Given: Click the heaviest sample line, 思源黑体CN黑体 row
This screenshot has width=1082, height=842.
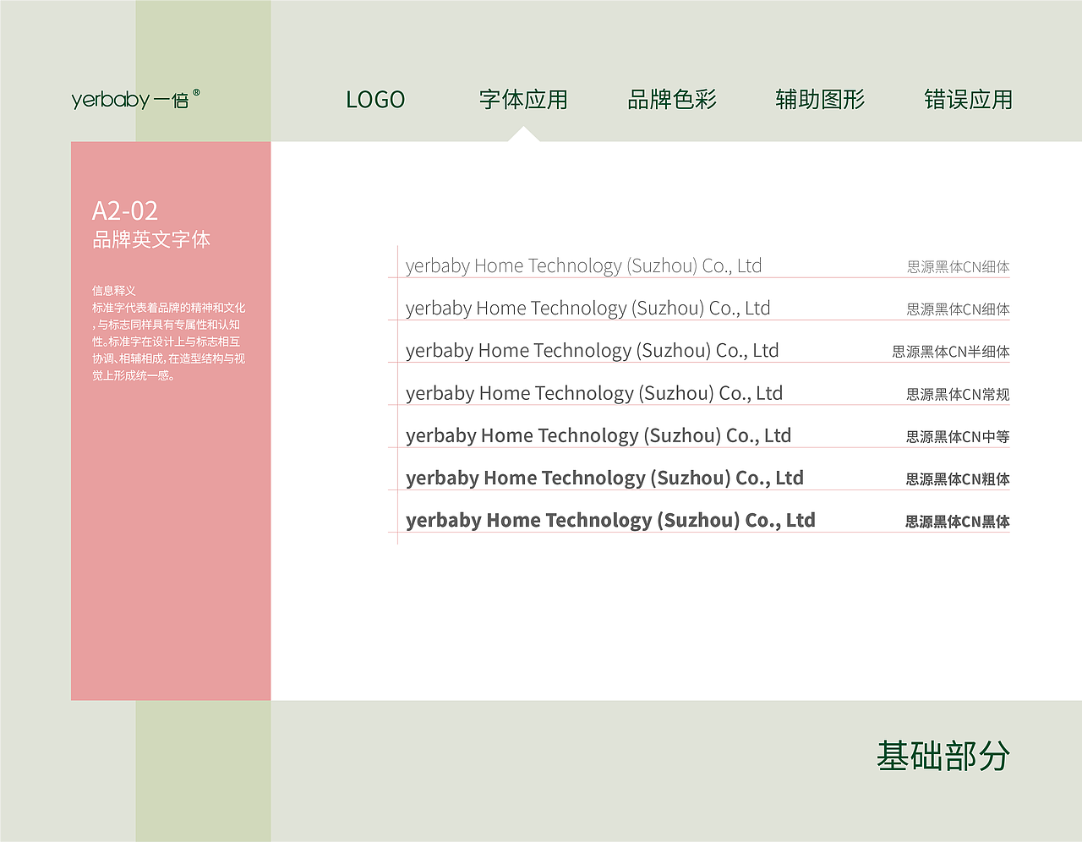Looking at the screenshot, I should [610, 520].
